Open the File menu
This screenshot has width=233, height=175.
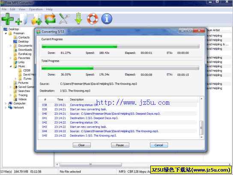(4, 9)
